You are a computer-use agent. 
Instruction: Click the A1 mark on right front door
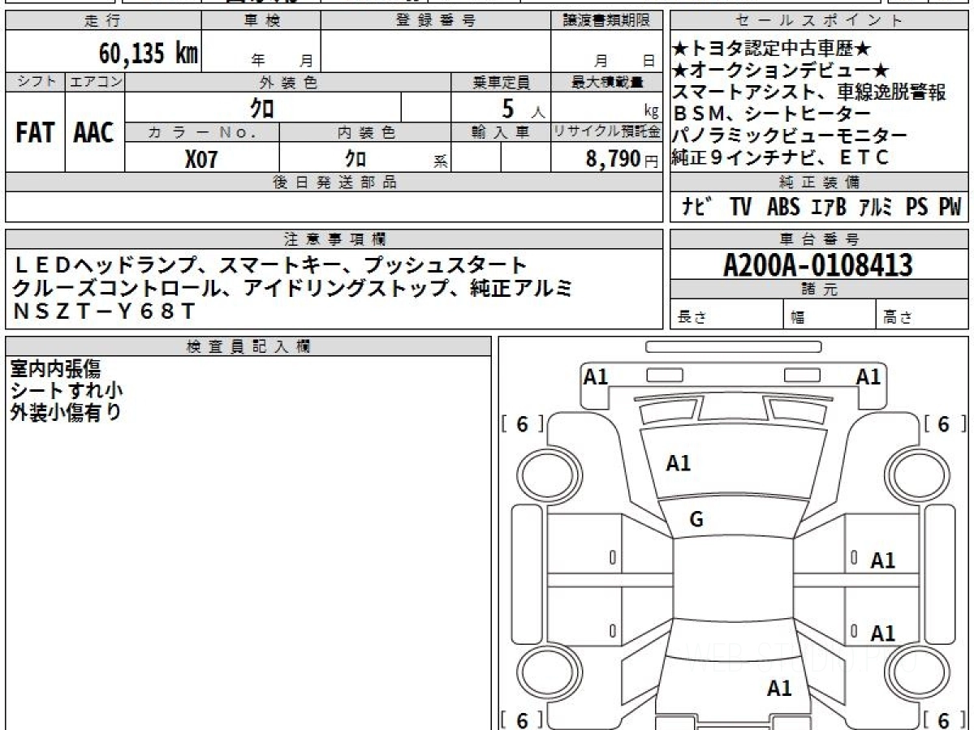coord(882,560)
